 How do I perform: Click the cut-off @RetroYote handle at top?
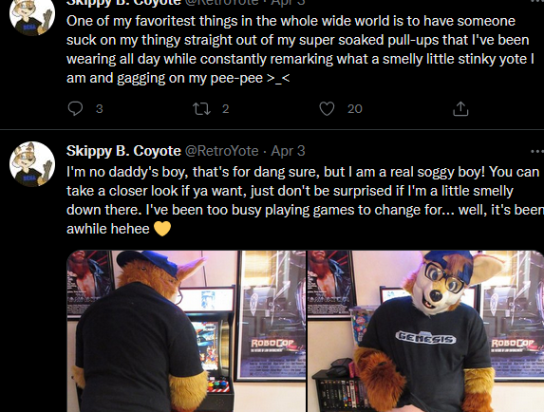(222, 3)
